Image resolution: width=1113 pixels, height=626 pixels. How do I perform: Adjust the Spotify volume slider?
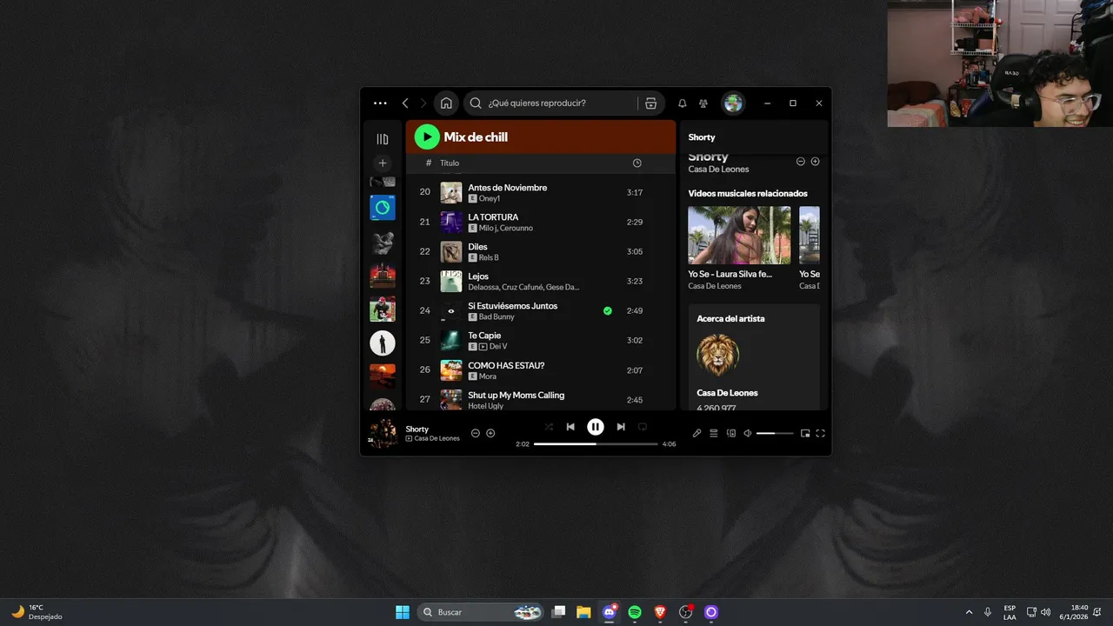click(775, 433)
